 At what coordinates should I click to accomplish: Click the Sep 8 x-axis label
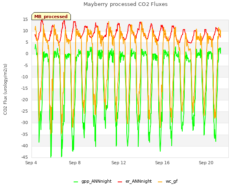point(75,163)
